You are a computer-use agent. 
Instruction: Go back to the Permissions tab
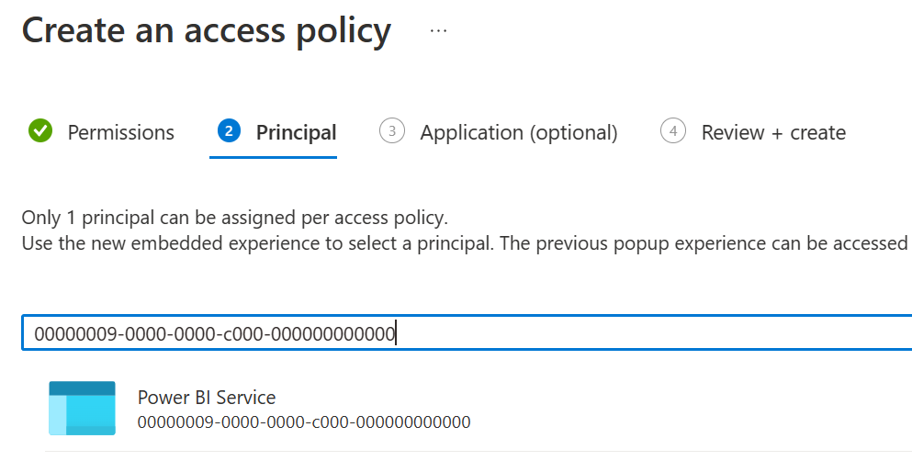click(120, 132)
